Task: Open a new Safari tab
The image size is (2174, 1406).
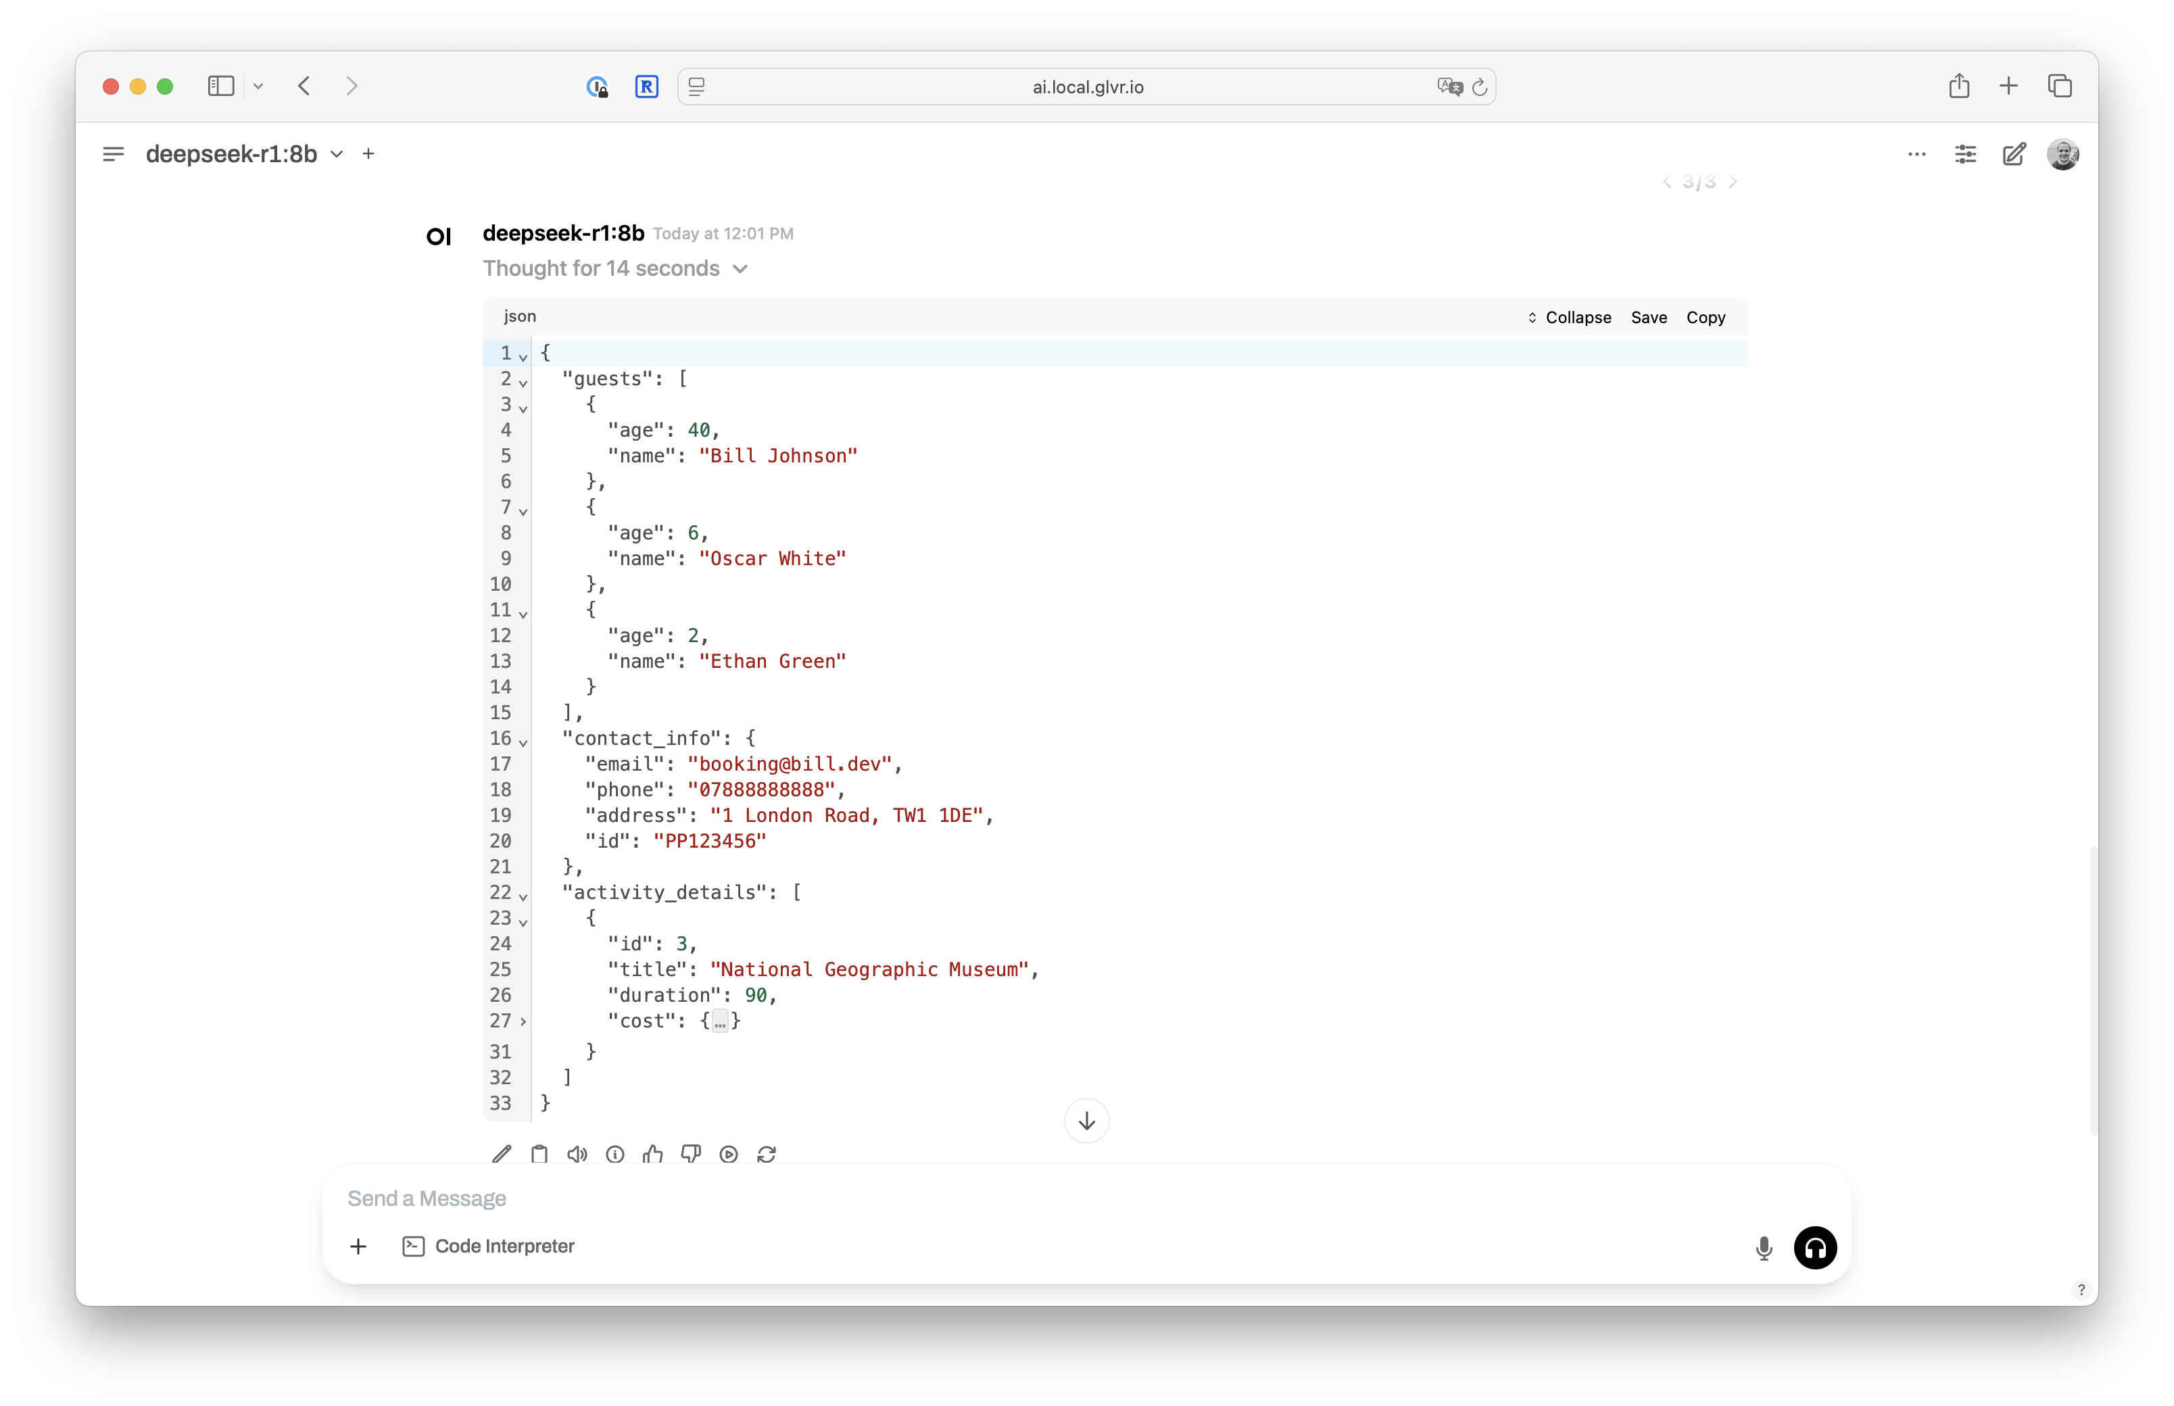Action: coord(2009,86)
